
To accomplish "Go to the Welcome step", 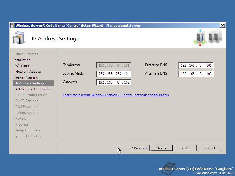I will point(23,65).
